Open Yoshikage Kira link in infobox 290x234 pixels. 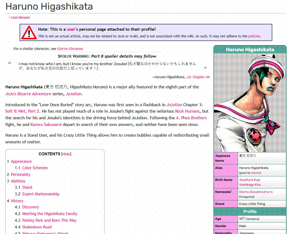[249, 185]
